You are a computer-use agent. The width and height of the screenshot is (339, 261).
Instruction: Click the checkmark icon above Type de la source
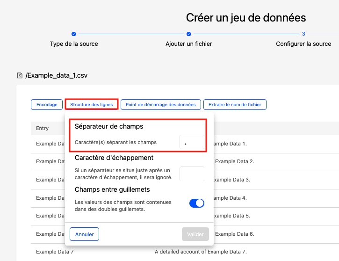(74, 34)
